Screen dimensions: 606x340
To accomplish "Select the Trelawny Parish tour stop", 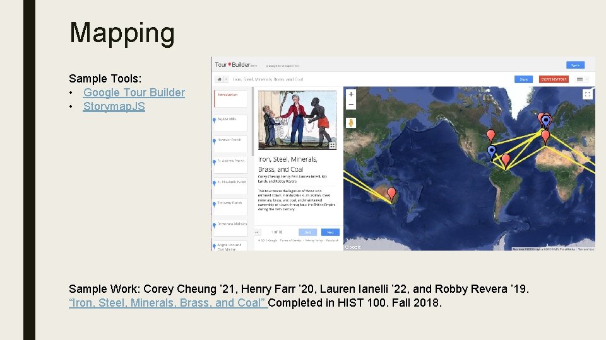I will point(230,207).
